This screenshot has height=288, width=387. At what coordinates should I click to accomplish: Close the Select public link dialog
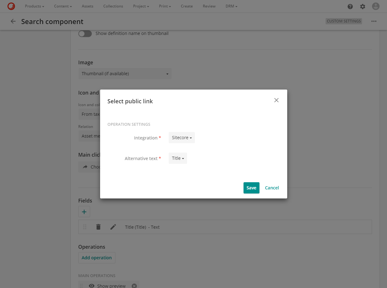pyautogui.click(x=276, y=100)
